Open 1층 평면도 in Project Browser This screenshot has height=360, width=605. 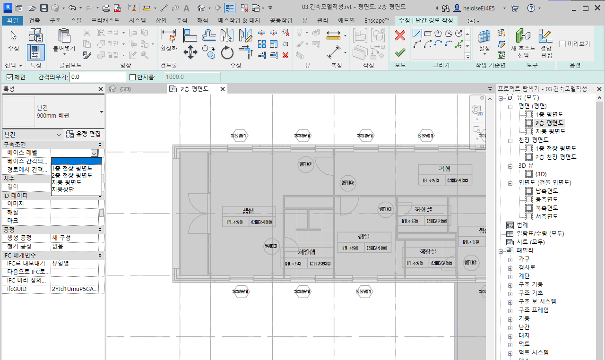[549, 114]
